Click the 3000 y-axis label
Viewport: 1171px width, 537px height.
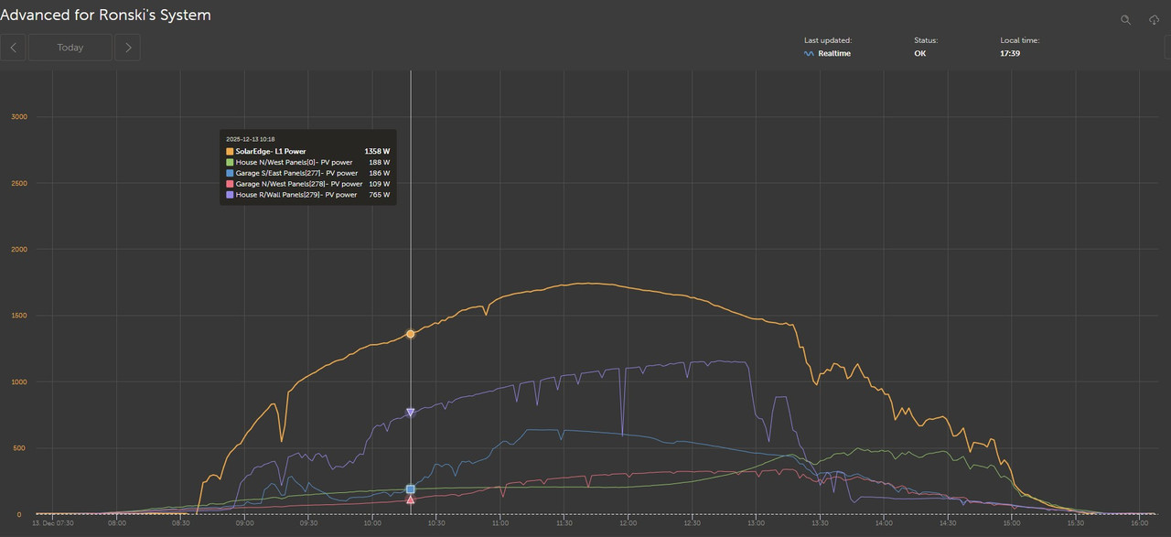pyautogui.click(x=19, y=117)
